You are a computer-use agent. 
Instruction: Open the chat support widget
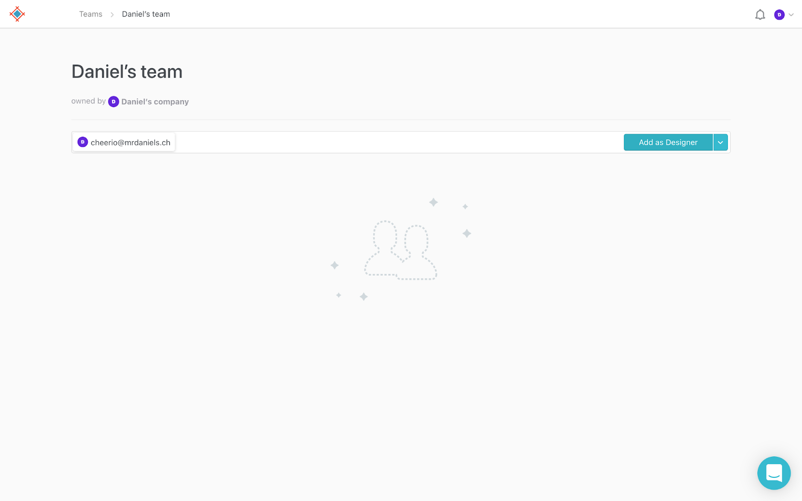click(x=774, y=473)
